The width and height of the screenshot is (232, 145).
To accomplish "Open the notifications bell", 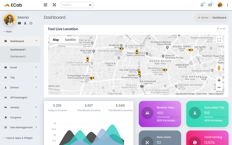I will pos(202,5).
